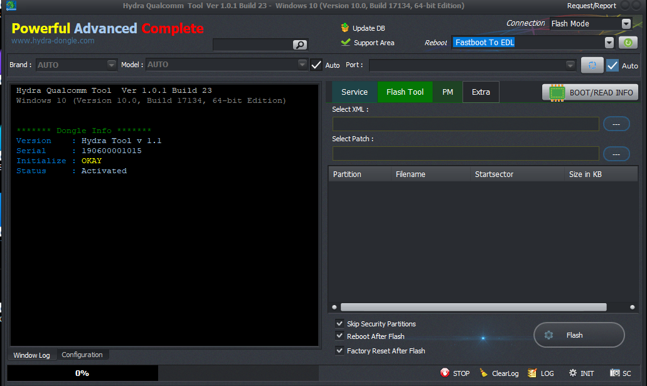Click the scrollbar left end dot
This screenshot has width=647, height=386.
(x=334, y=307)
